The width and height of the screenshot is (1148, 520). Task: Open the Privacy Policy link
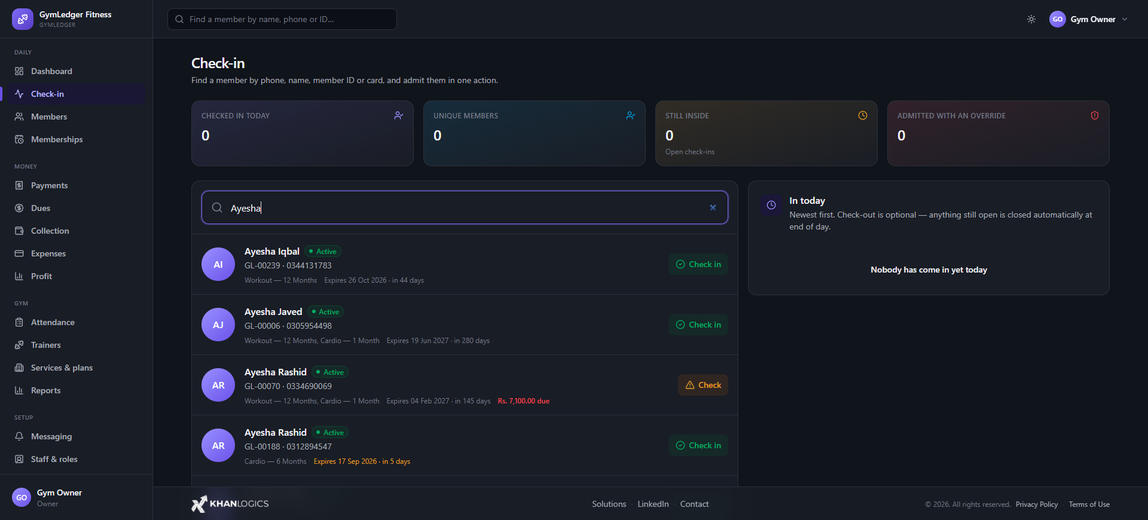(1037, 504)
